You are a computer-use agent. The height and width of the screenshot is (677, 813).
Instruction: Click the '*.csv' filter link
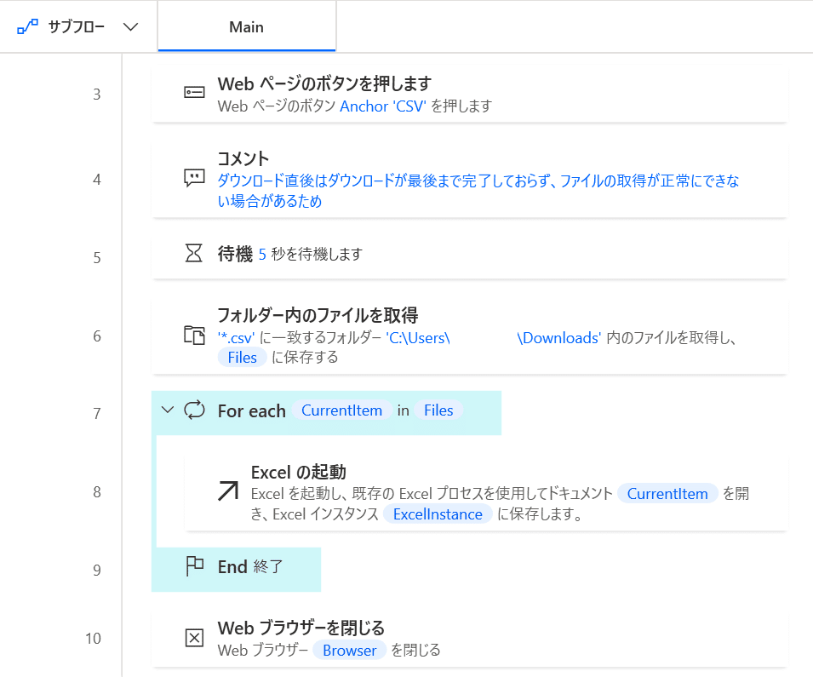(x=236, y=338)
